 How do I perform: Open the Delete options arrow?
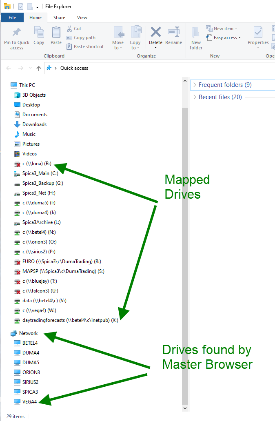(x=156, y=48)
